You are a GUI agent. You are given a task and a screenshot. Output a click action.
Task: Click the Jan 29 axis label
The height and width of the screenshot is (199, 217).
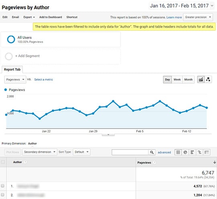point(93,131)
